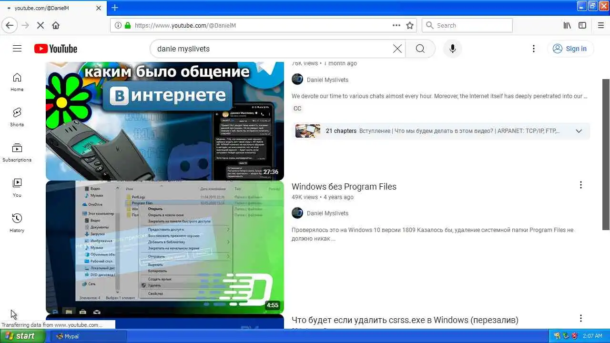The width and height of the screenshot is (610, 343).
Task: Open Subscriptions in the sidebar
Action: pyautogui.click(x=17, y=153)
